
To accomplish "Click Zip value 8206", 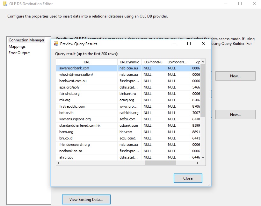I will (x=195, y=100).
